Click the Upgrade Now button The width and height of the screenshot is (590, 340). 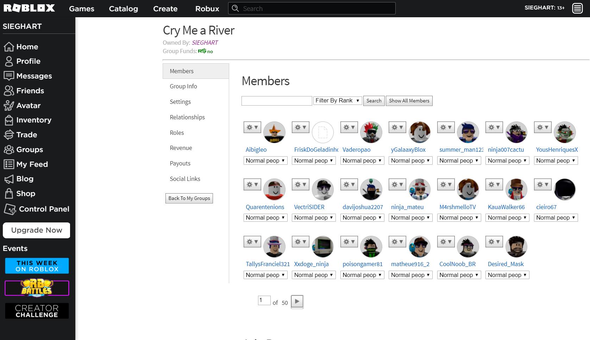(37, 230)
